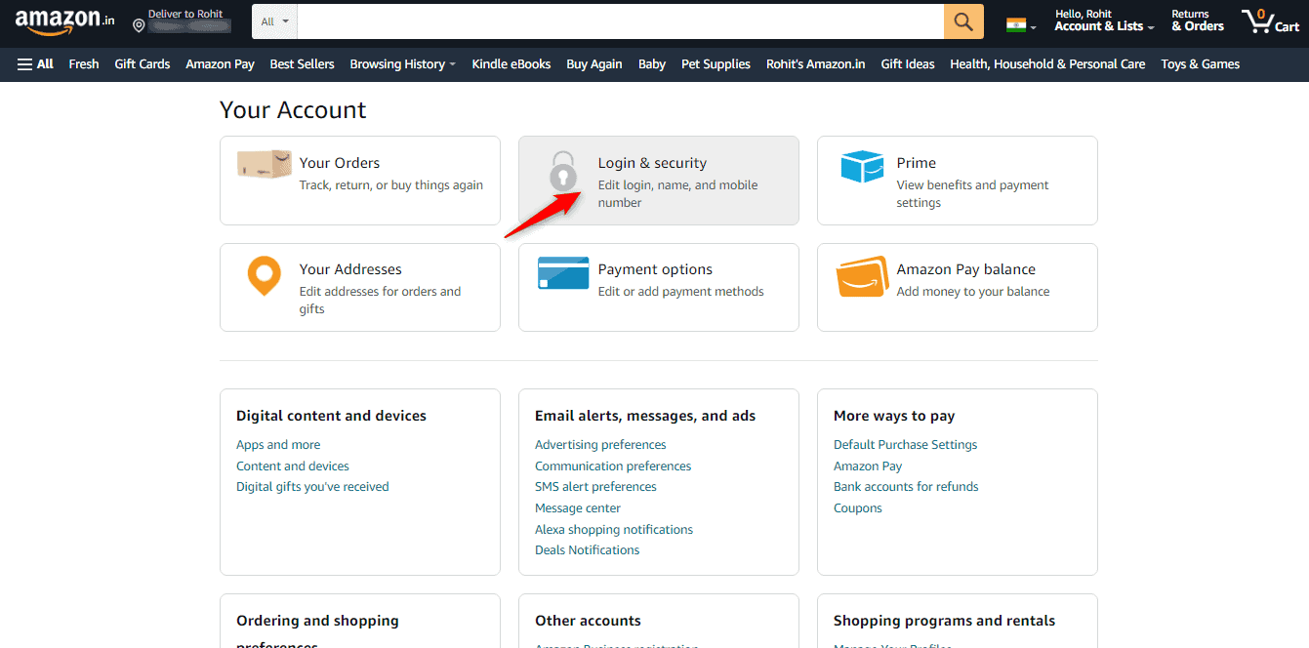Select the Prime box icon
Viewport: 1309px width, 648px height.
861,166
